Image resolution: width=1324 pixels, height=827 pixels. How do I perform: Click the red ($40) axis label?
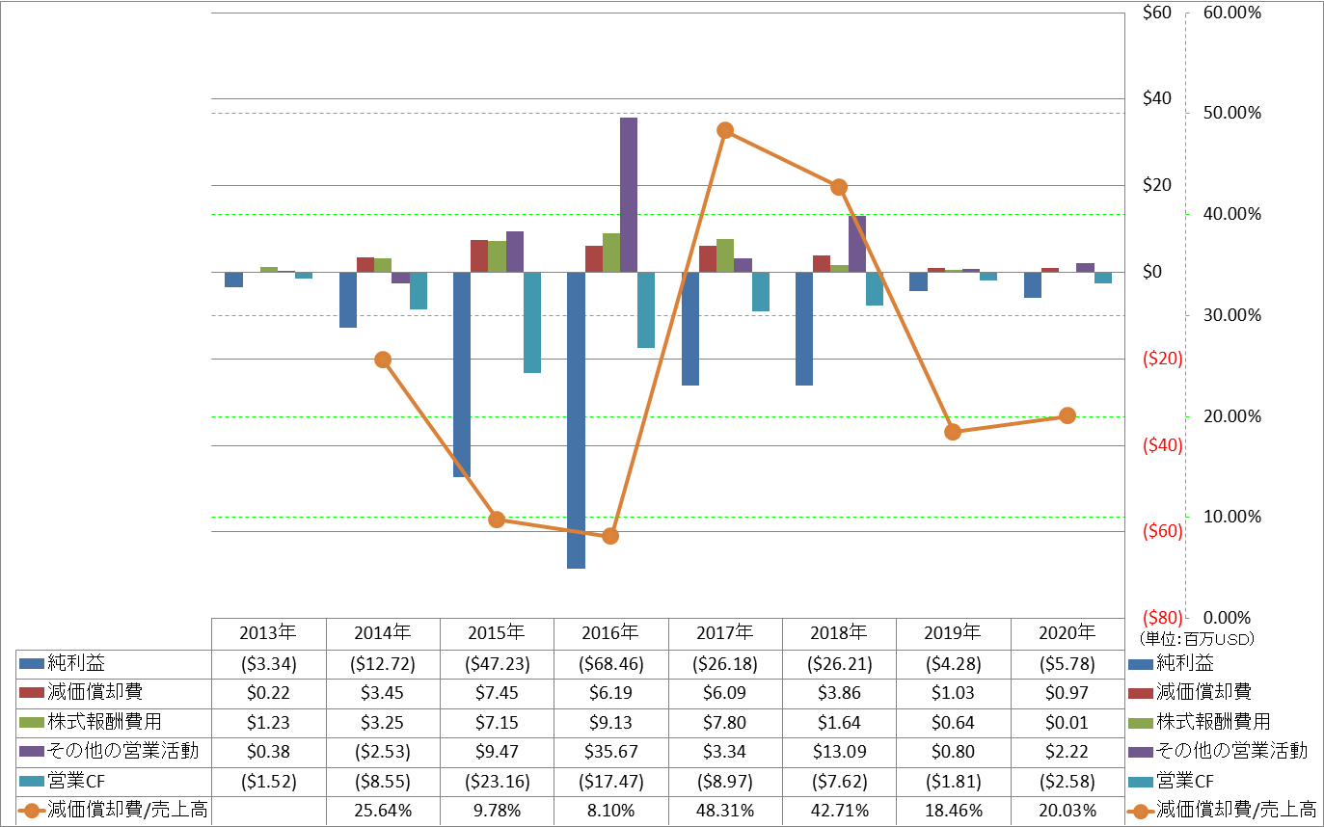tap(1163, 445)
